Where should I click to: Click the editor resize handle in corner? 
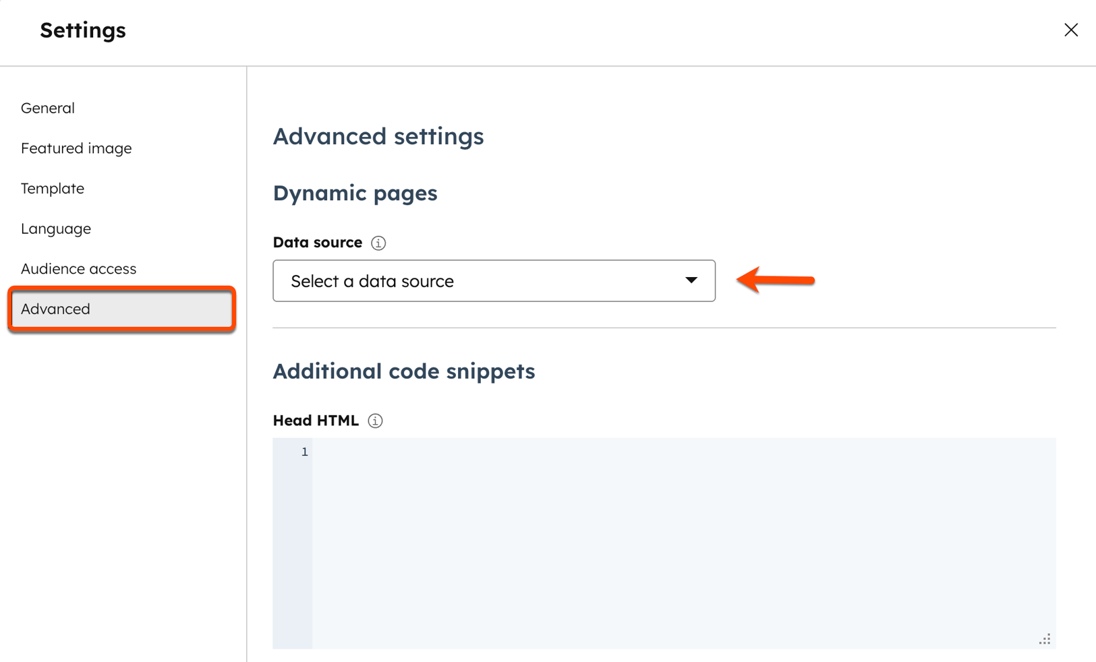pos(1044,639)
